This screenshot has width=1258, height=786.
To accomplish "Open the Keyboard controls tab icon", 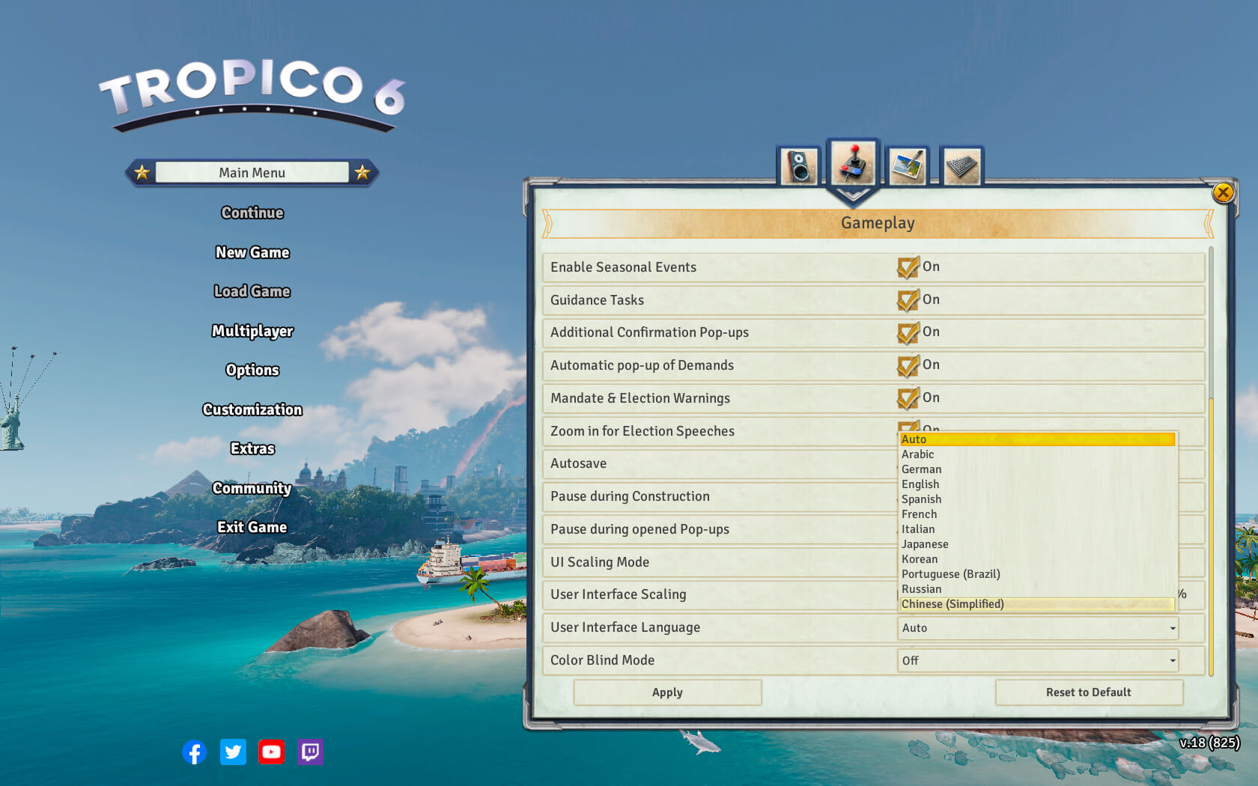I will [x=961, y=165].
